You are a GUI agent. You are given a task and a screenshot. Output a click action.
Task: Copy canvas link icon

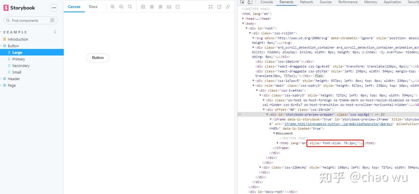pos(228,7)
